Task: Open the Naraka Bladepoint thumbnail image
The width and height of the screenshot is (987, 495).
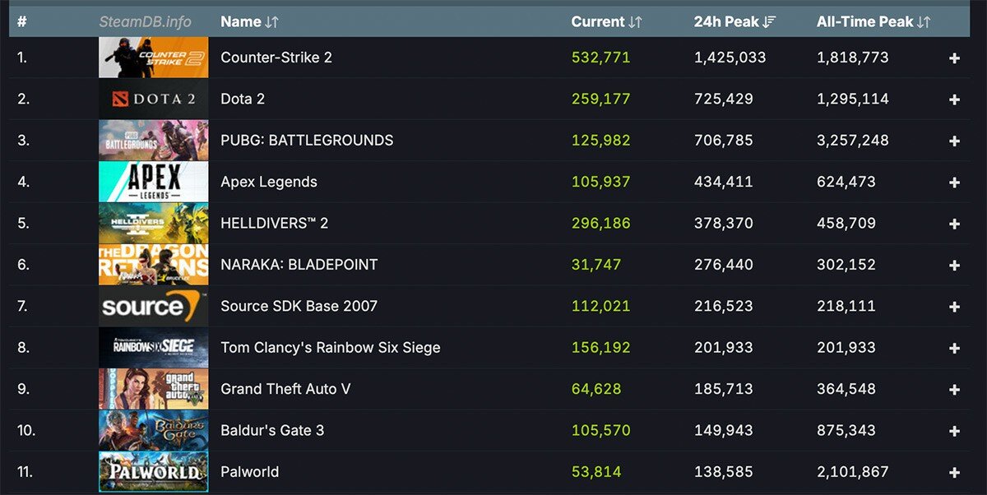Action: [x=154, y=264]
